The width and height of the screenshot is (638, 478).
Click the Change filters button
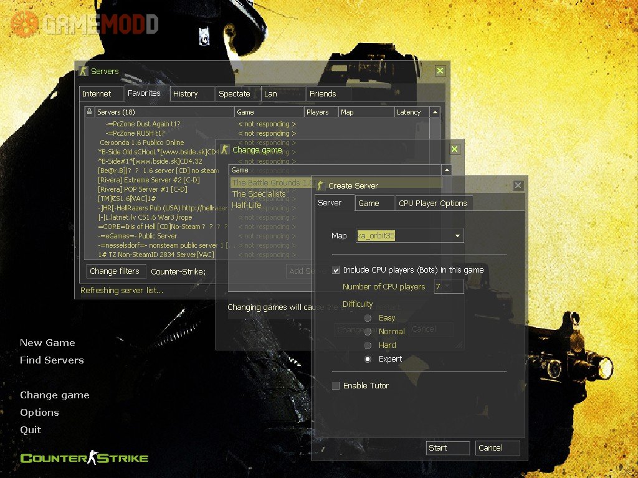114,271
